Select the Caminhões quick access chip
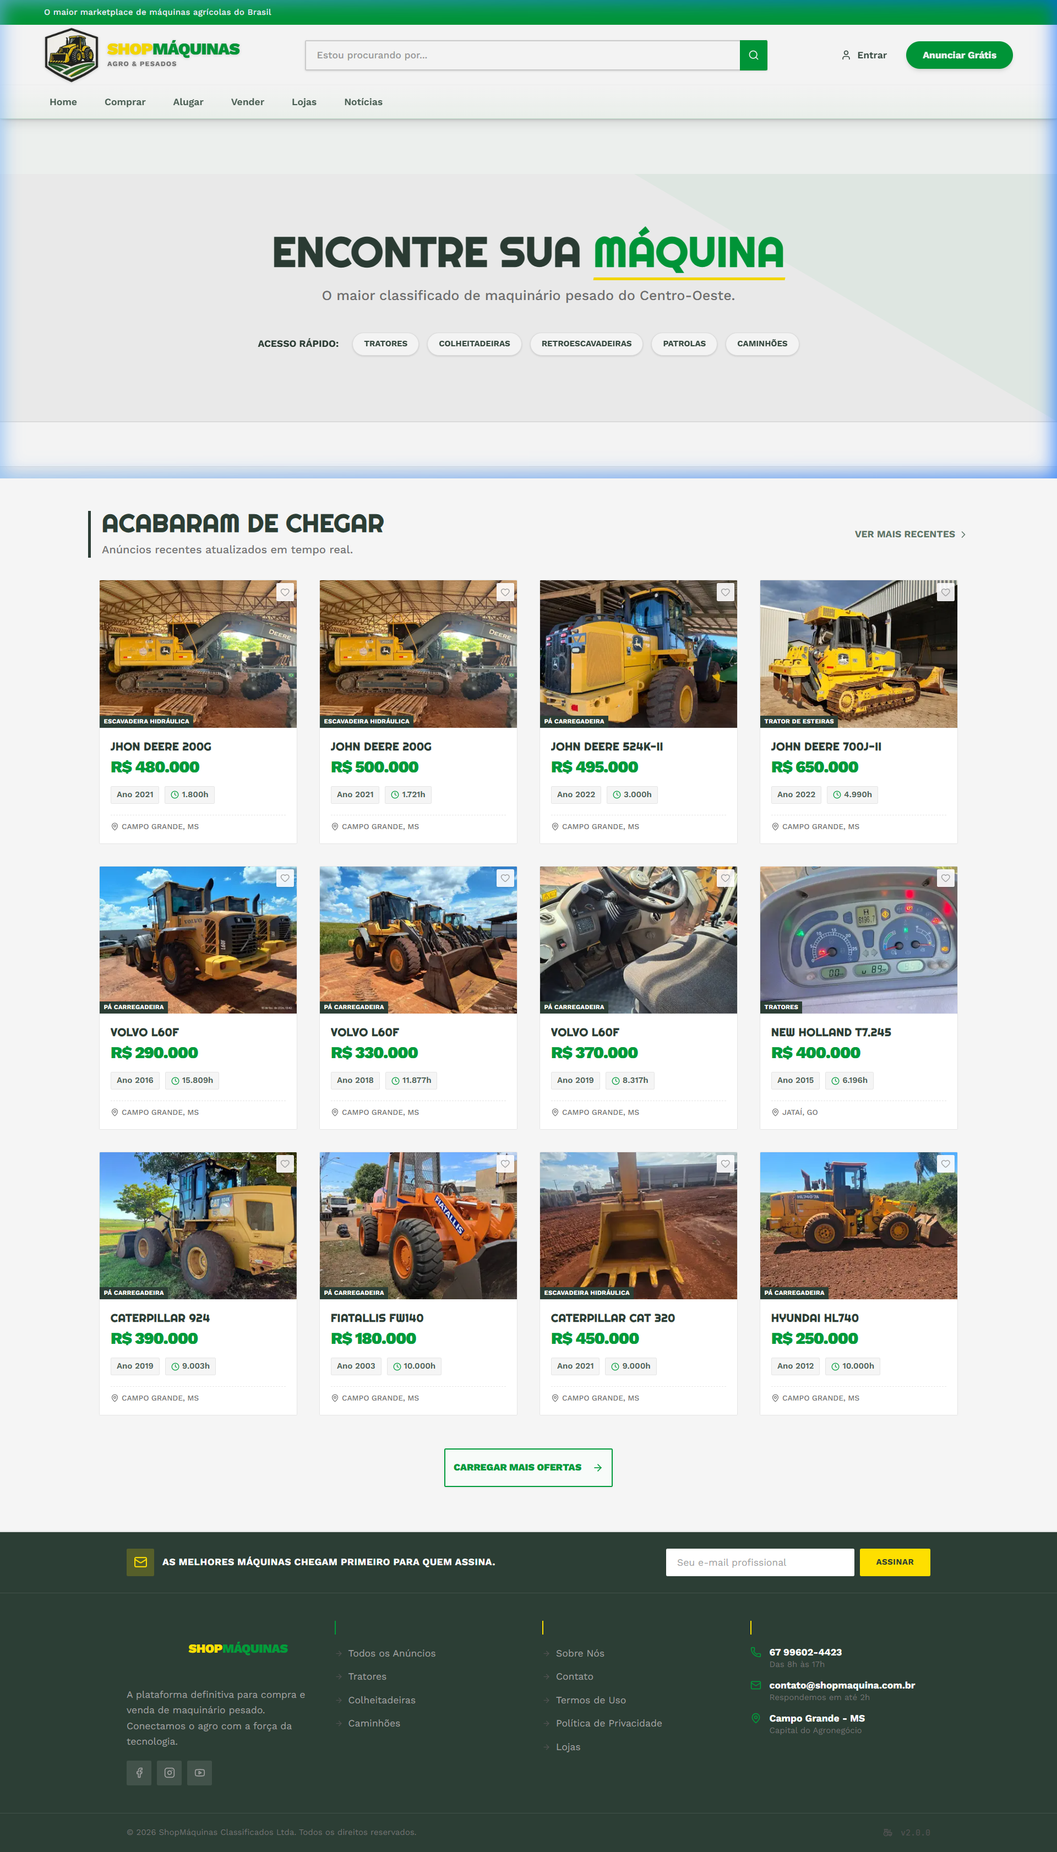 coord(762,344)
